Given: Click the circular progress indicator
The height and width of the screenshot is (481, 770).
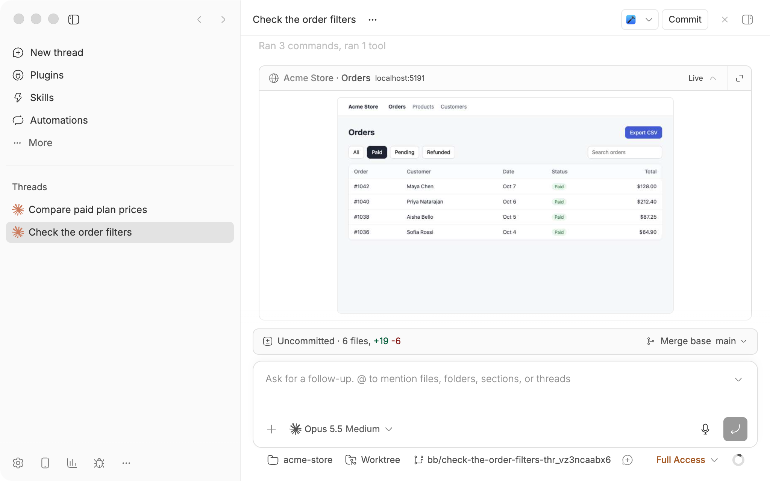Looking at the screenshot, I should coord(738,460).
